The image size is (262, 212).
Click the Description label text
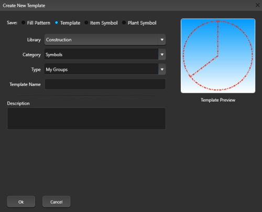click(x=18, y=104)
